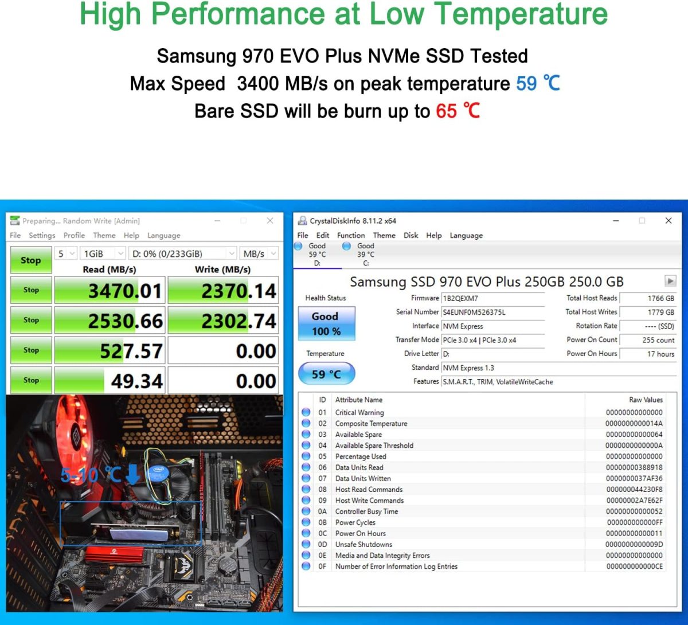688x625 pixels.
Task: Click the Attribute Name column header
Action: (359, 400)
